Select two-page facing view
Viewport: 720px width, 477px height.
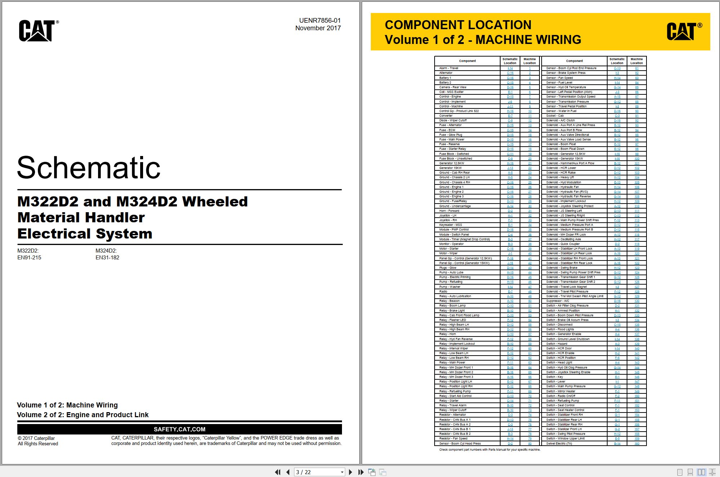tap(701, 472)
